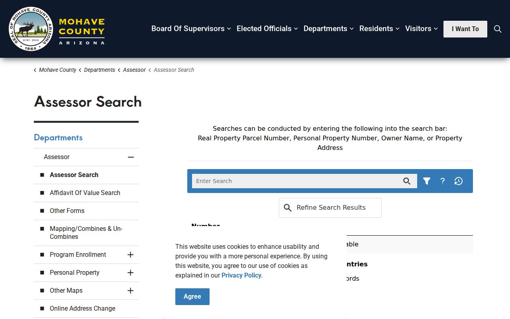
Task: Expand Personal Property plus icon
Action: (x=130, y=273)
